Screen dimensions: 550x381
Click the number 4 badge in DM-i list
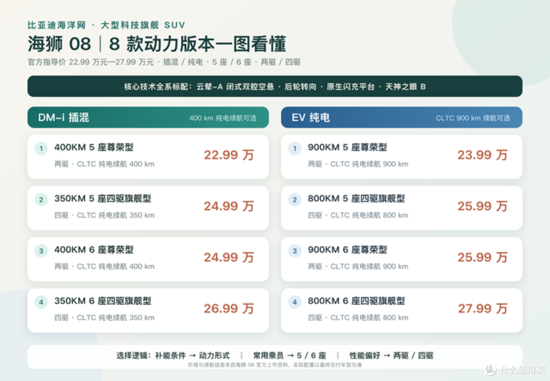(x=41, y=302)
